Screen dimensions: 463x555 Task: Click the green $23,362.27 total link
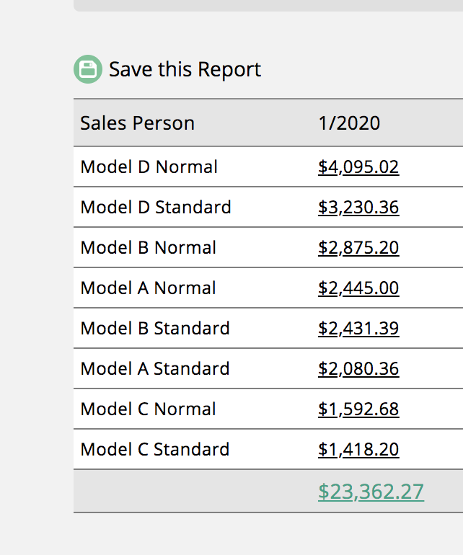click(x=371, y=492)
